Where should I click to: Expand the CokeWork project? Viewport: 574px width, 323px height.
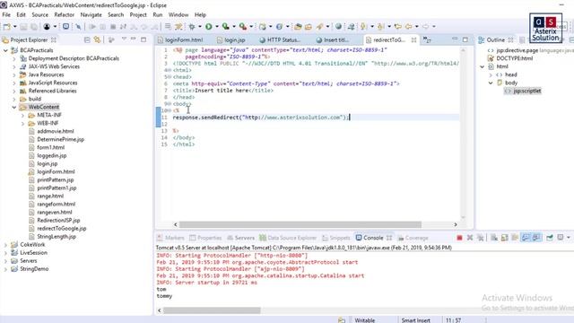click(x=5, y=245)
